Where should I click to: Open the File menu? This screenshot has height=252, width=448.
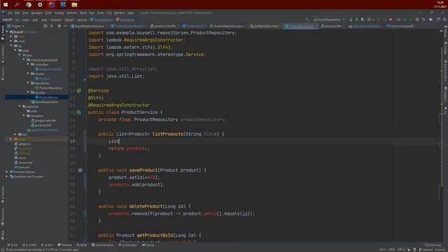click(x=10, y=13)
